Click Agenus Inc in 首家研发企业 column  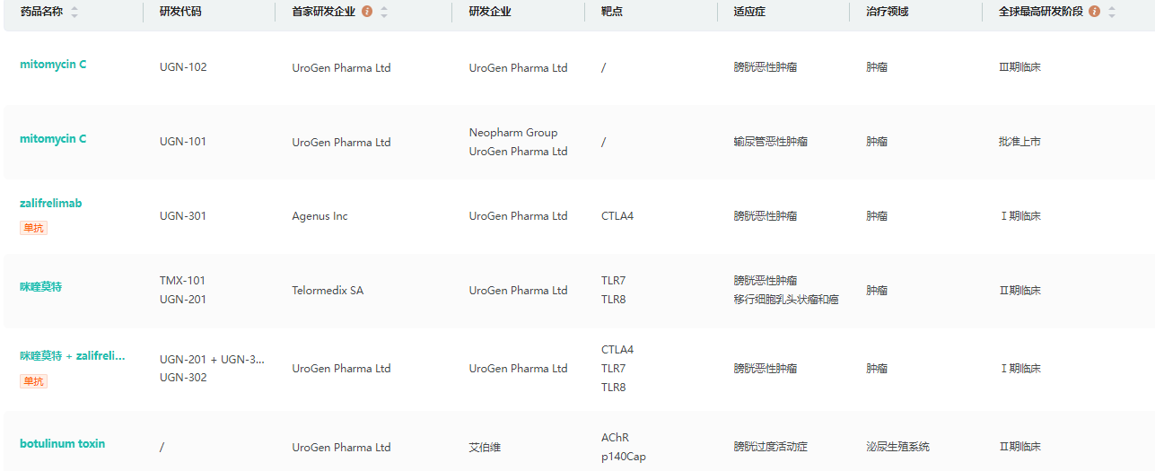[x=319, y=216]
